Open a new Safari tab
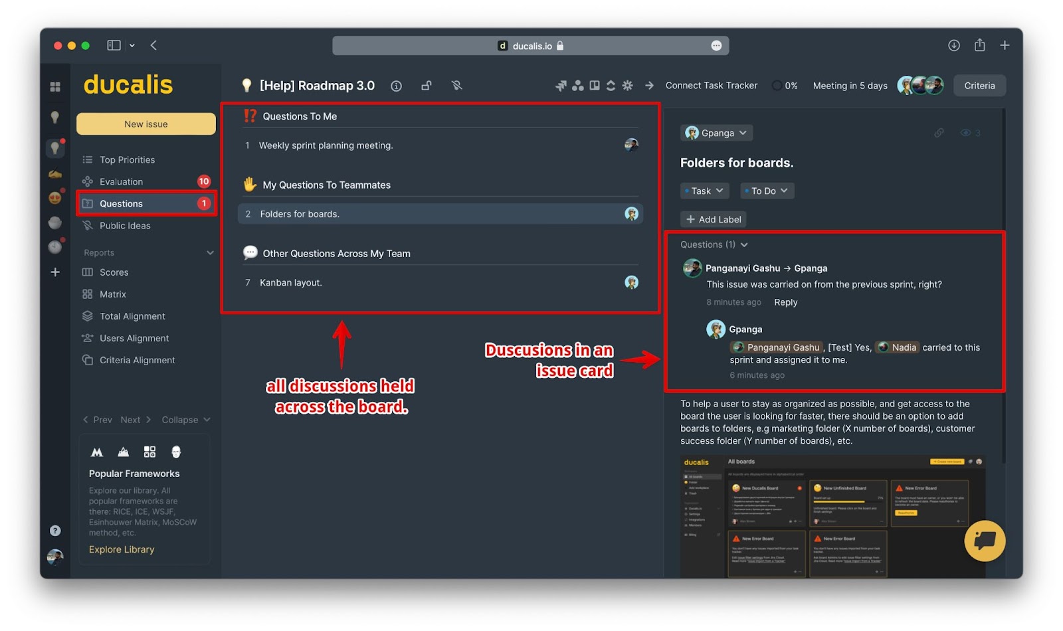Image resolution: width=1063 pixels, height=631 pixels. point(1005,45)
